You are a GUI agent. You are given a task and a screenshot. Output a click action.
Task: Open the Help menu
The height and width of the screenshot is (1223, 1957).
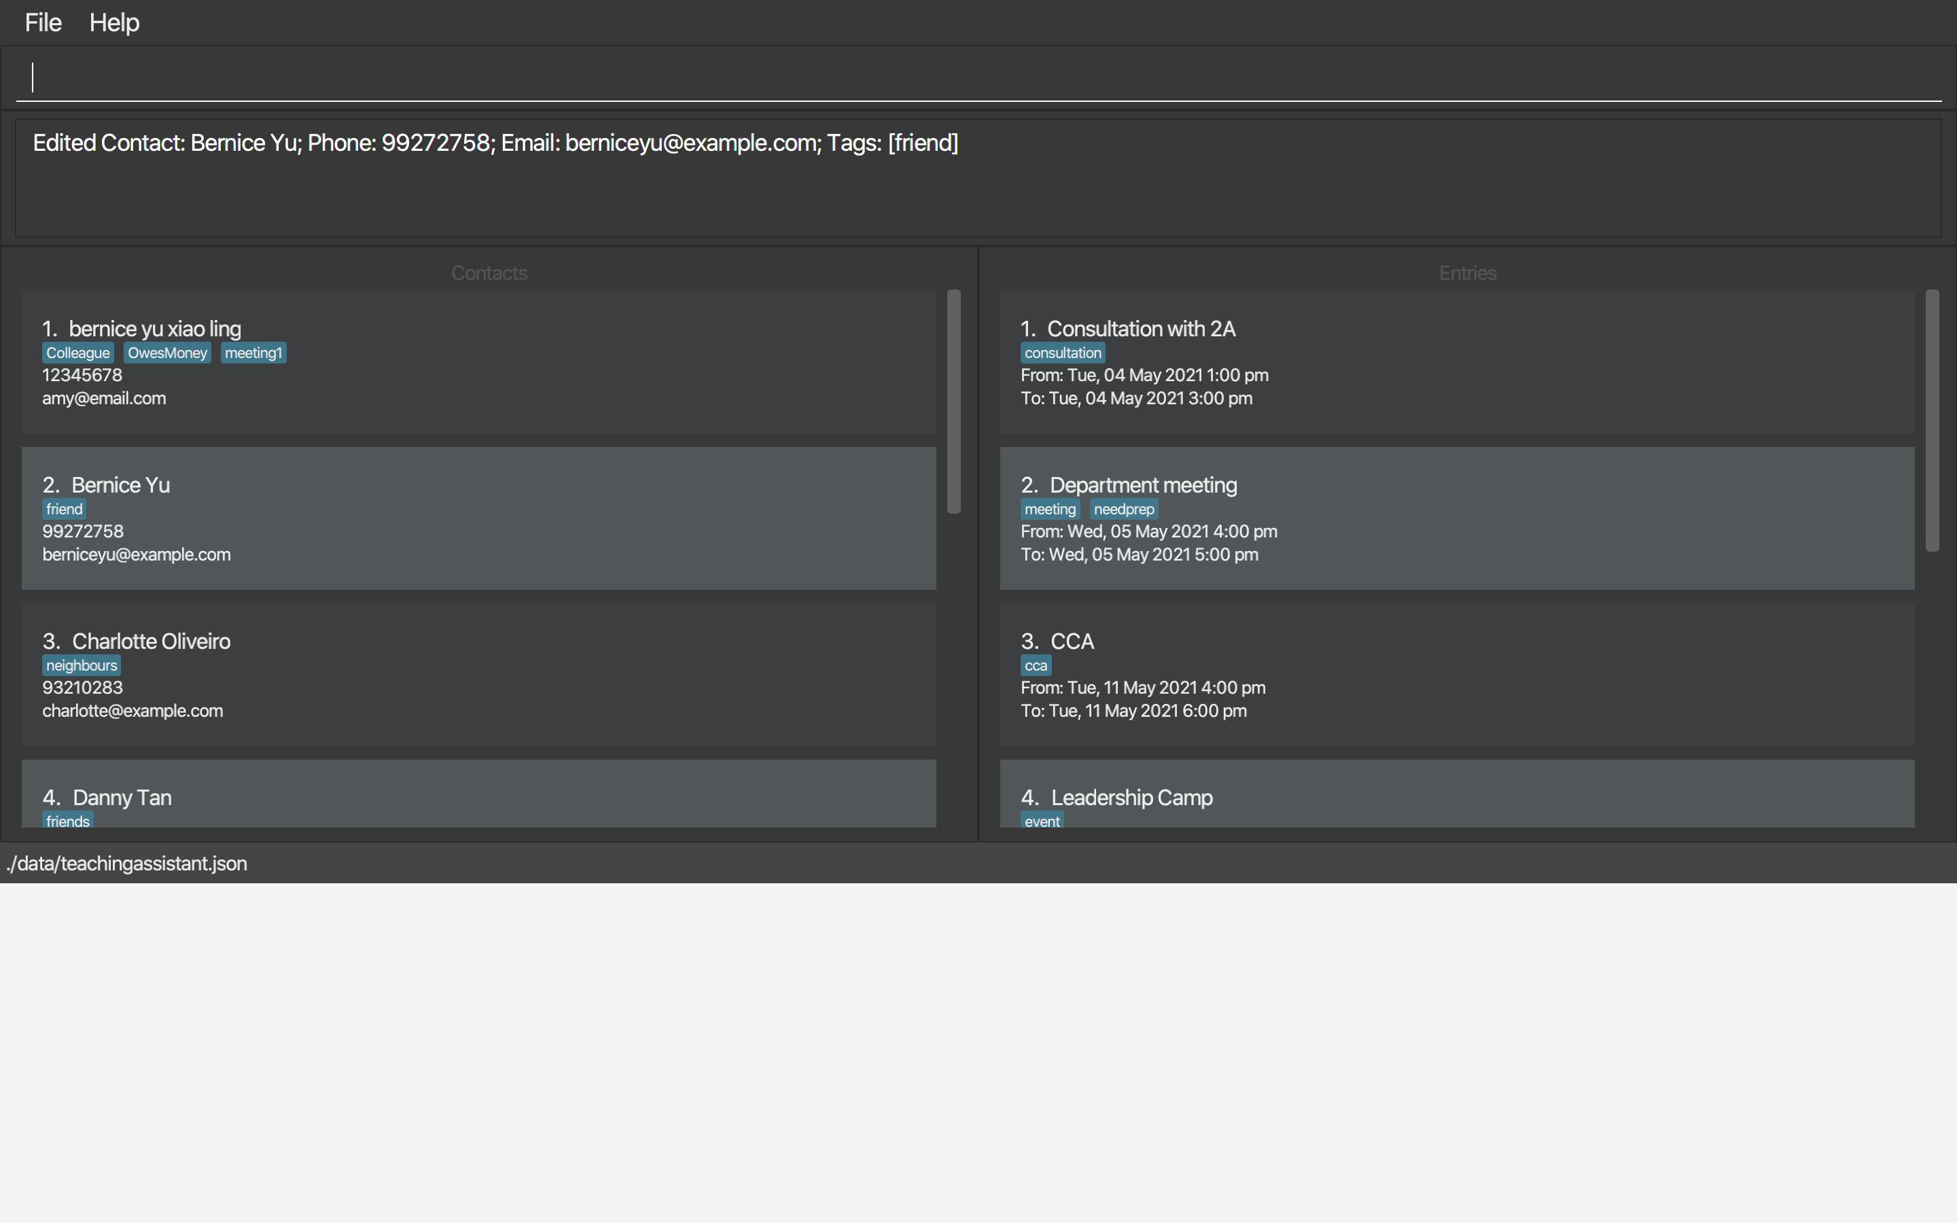pyautogui.click(x=114, y=22)
